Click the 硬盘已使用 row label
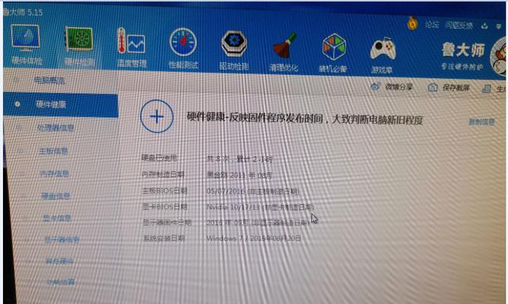 click(x=159, y=158)
